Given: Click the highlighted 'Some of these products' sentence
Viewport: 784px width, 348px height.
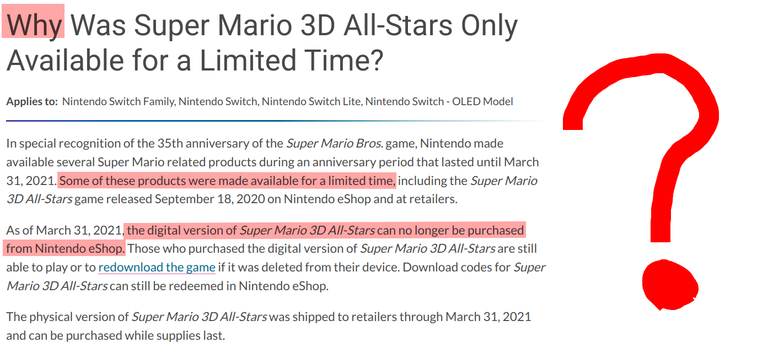Looking at the screenshot, I should tap(227, 181).
